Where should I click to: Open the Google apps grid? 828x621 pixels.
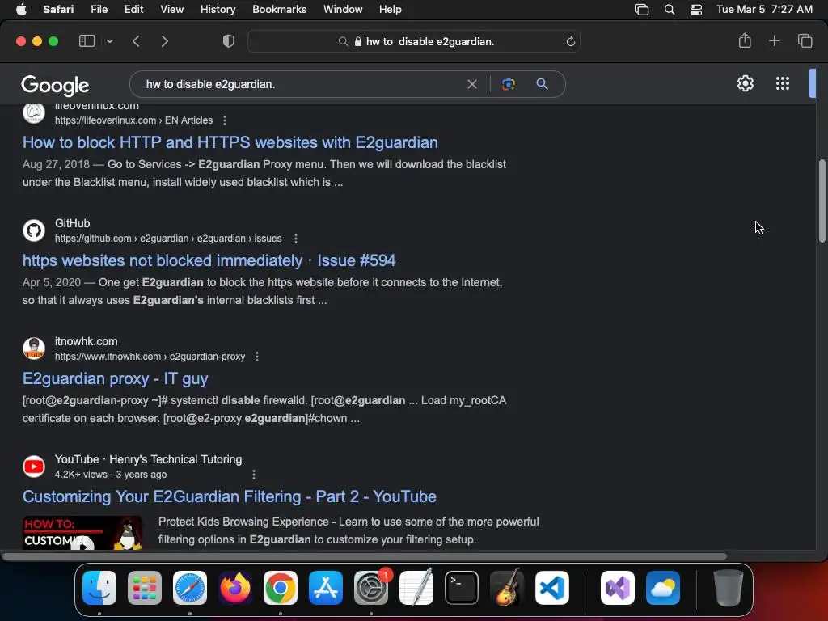tap(783, 83)
